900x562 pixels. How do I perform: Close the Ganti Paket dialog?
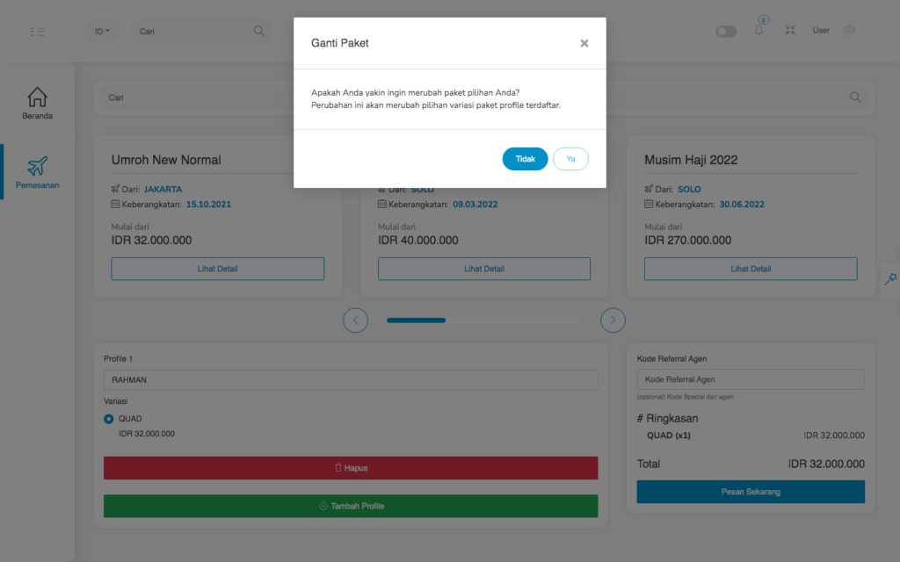(584, 43)
